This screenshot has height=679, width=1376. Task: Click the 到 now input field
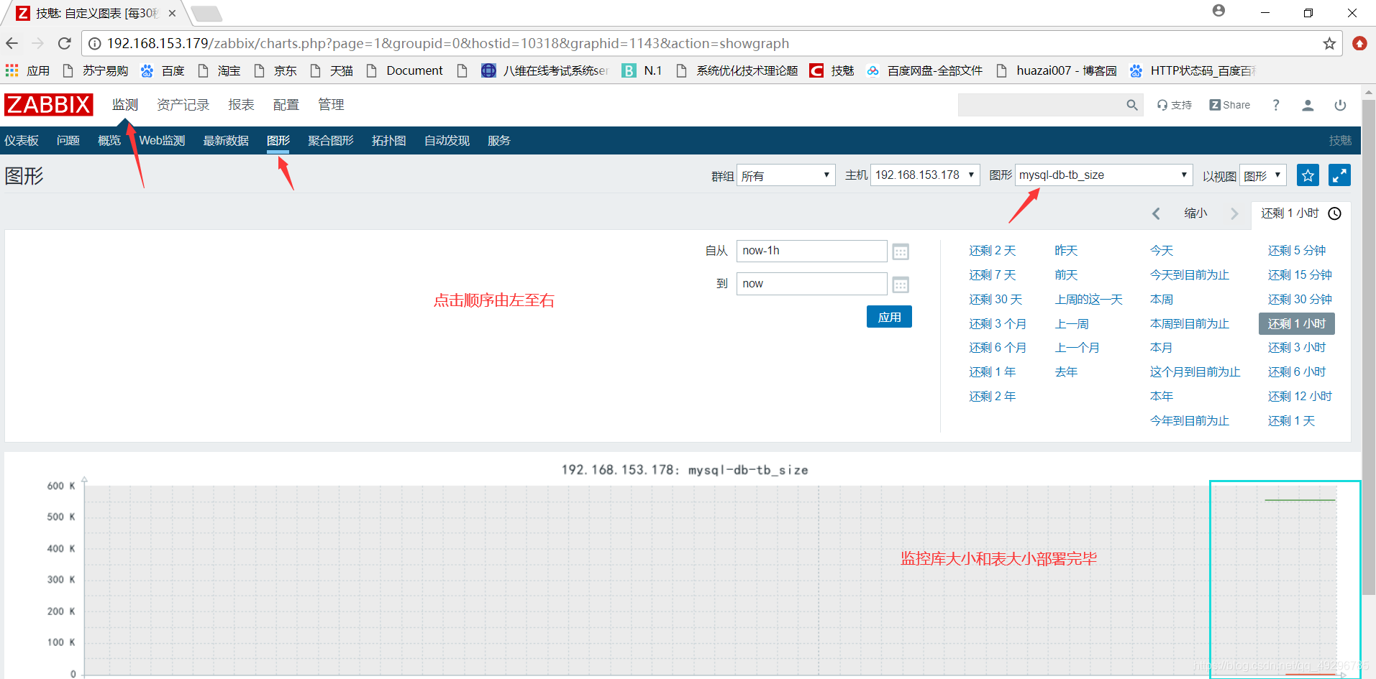[811, 284]
